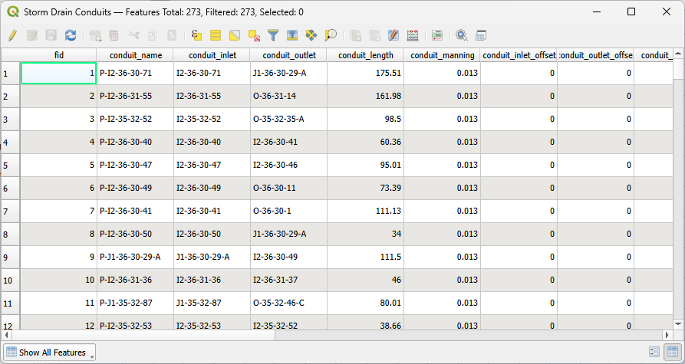This screenshot has width=685, height=364.
Task: Move selection to top of table
Action: [x=292, y=35]
